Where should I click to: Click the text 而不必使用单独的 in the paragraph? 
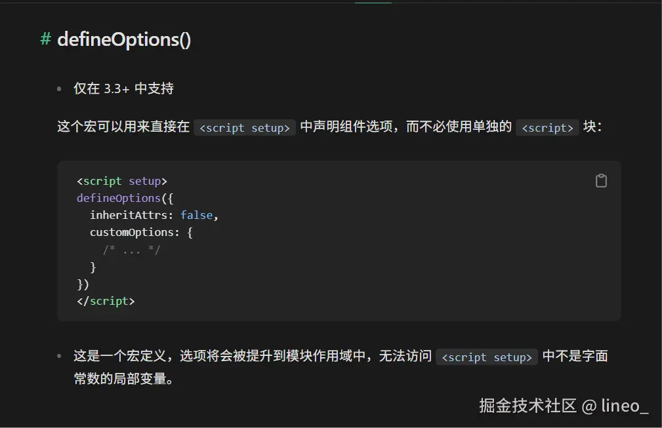[x=459, y=127]
